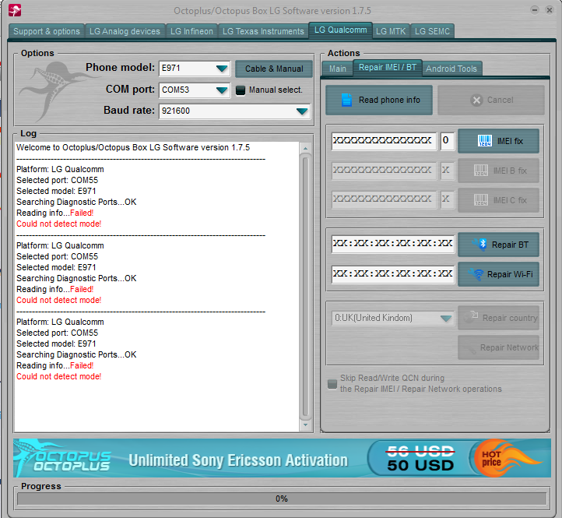This screenshot has width=562, height=518.
Task: Click the IMEI B input field
Action: (x=384, y=171)
